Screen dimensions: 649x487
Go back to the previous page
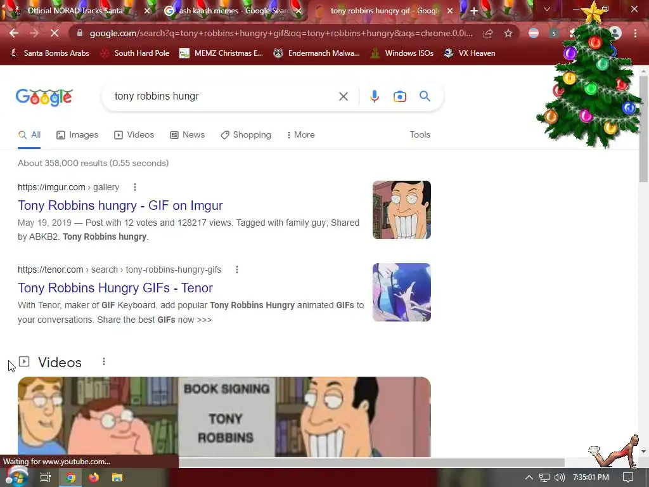point(14,33)
